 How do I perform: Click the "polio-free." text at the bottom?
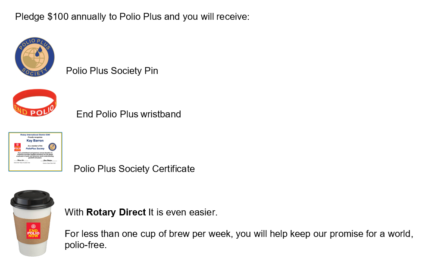pos(85,246)
